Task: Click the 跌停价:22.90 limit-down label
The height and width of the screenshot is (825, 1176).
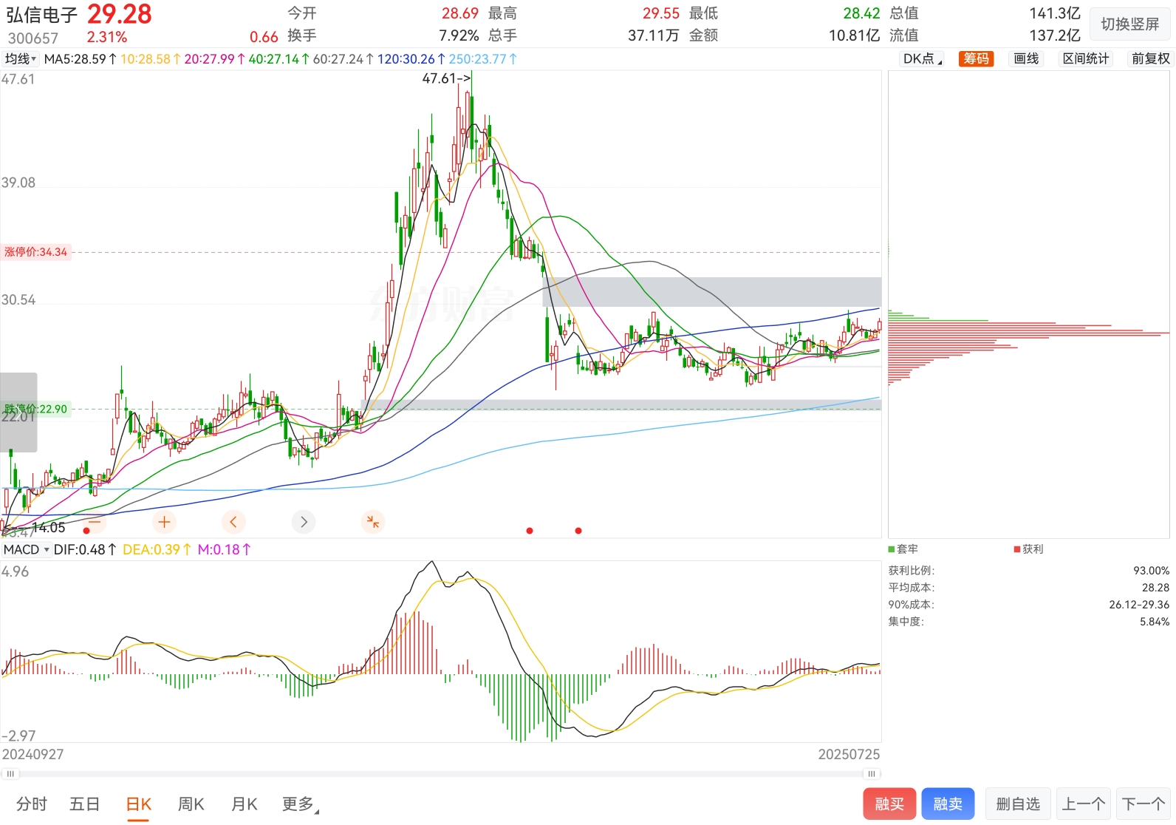Action: (x=36, y=409)
